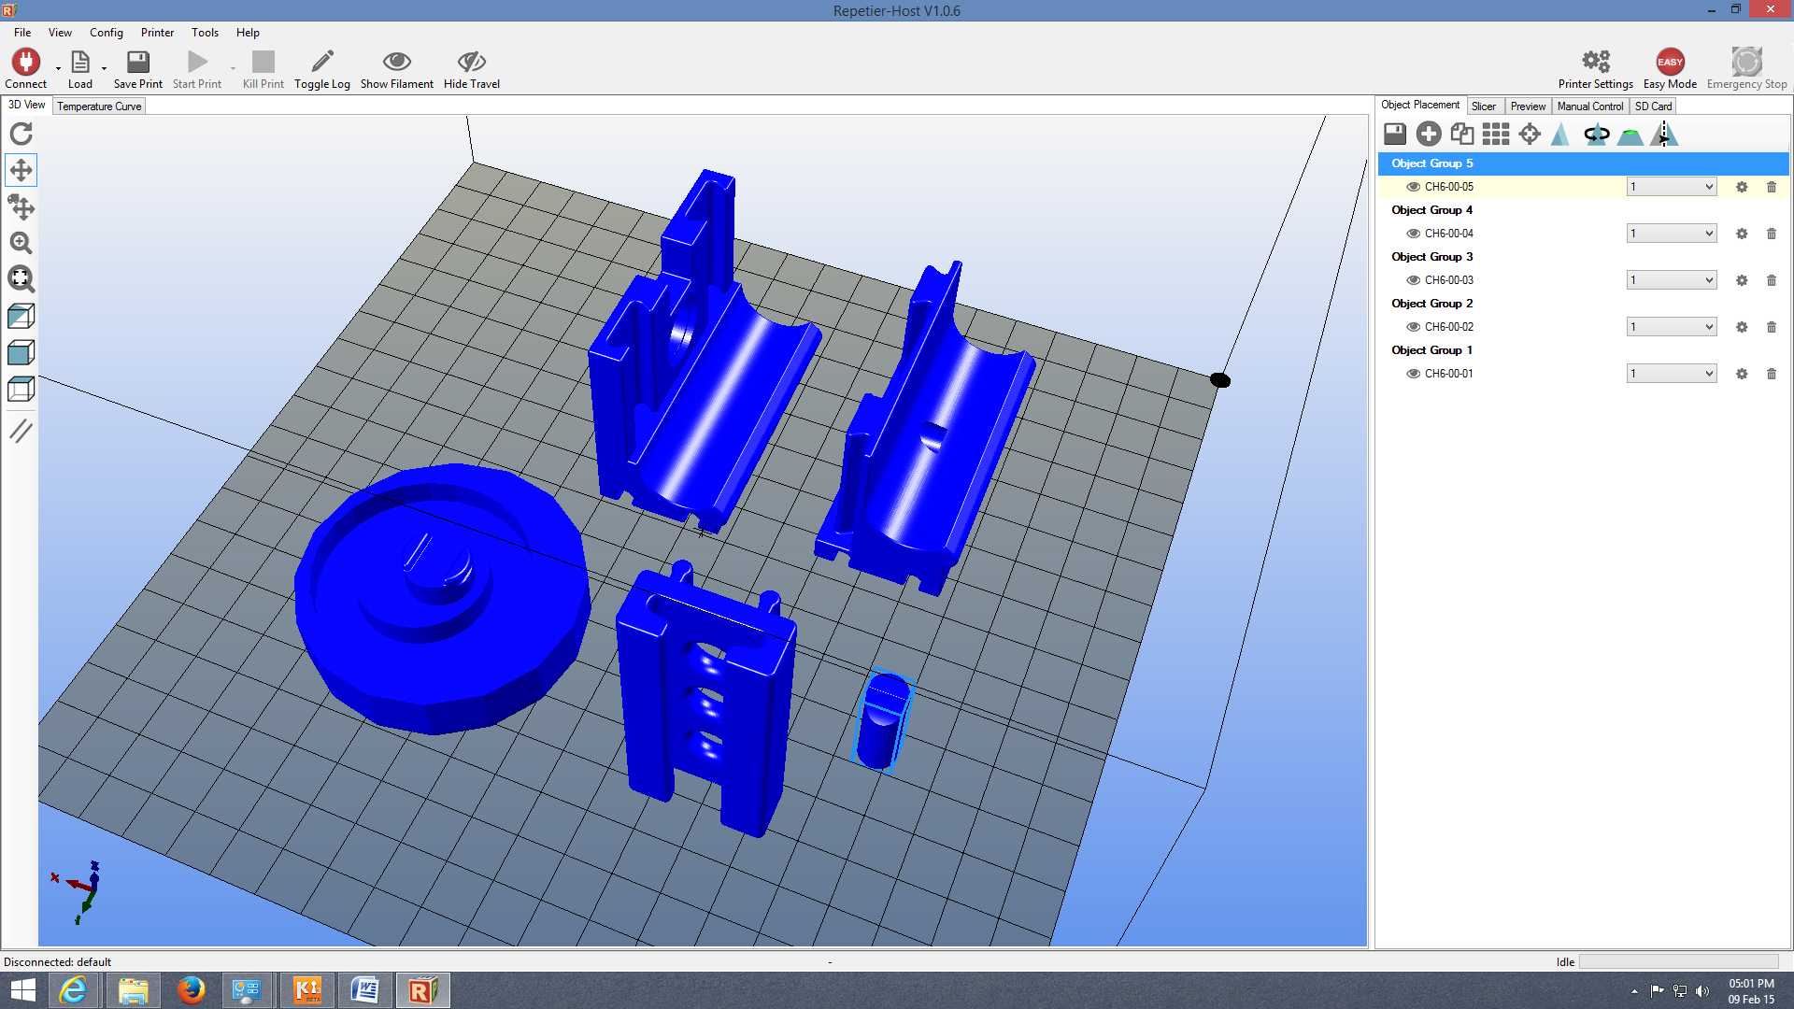The width and height of the screenshot is (1794, 1009).
Task: Center the object with crosshair icon
Action: pos(1530,135)
